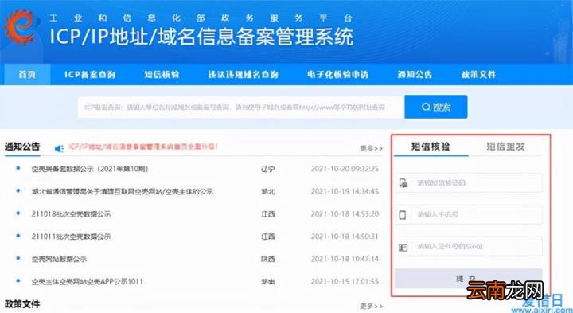
Task: Click the ICP/IP地址/域名信息备案管理系统 title
Action: pyautogui.click(x=201, y=37)
